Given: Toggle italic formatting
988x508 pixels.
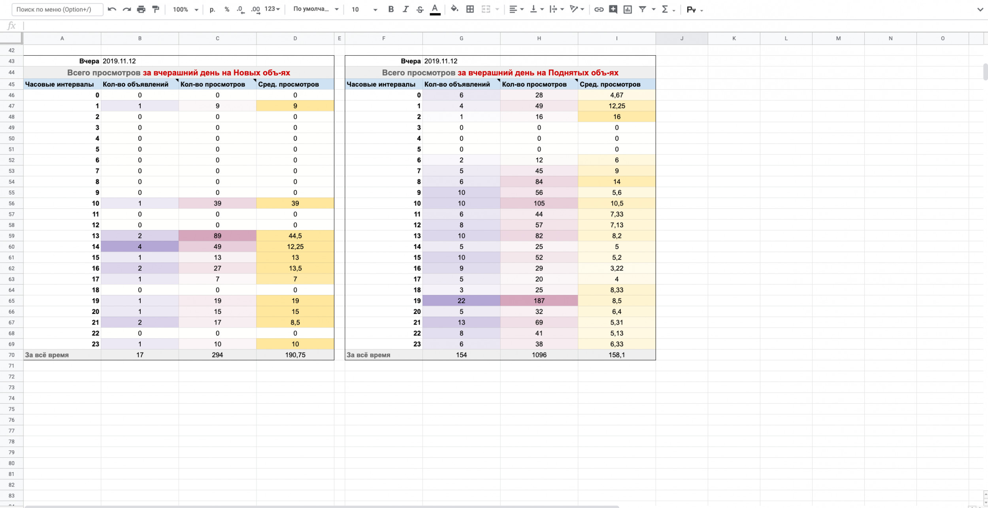Looking at the screenshot, I should tap(405, 9).
